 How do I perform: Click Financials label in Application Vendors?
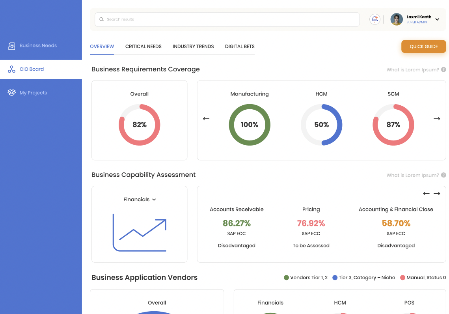coord(270,303)
